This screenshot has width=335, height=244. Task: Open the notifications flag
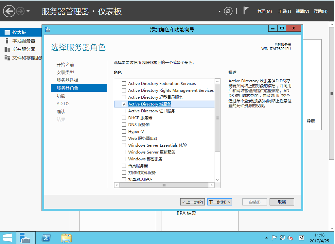click(246, 10)
